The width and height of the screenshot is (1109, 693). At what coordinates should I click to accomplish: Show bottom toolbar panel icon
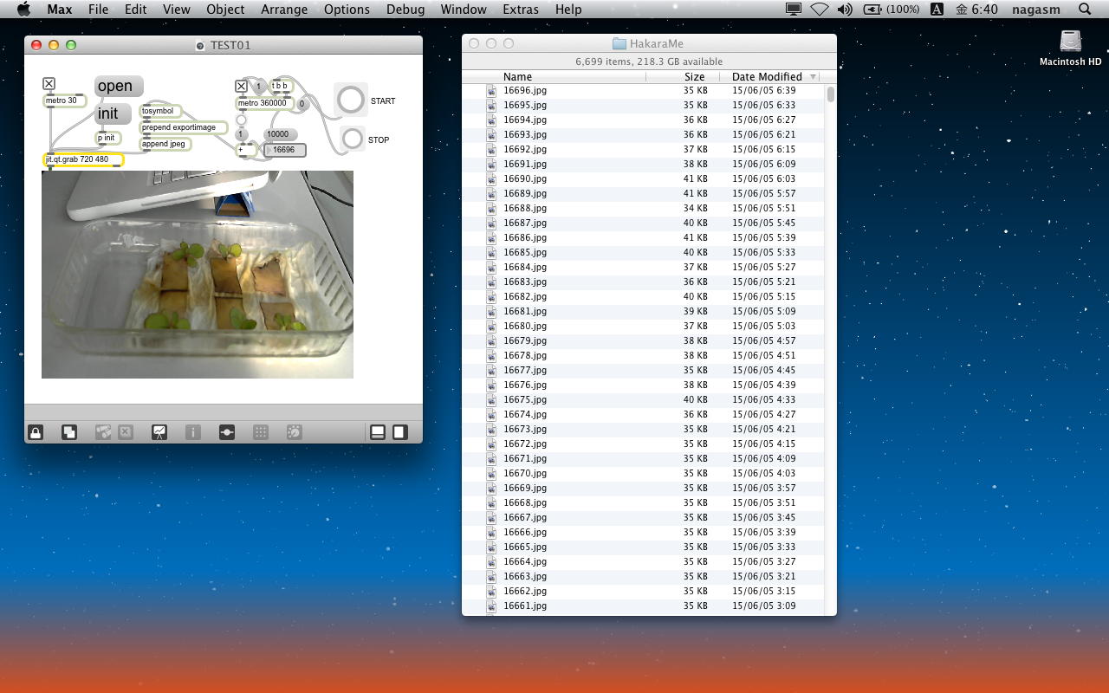click(378, 432)
